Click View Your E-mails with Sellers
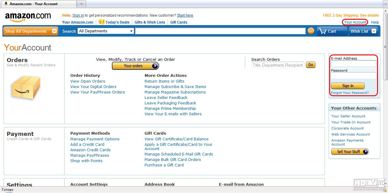388x193 pixels. pyautogui.click(x=173, y=114)
